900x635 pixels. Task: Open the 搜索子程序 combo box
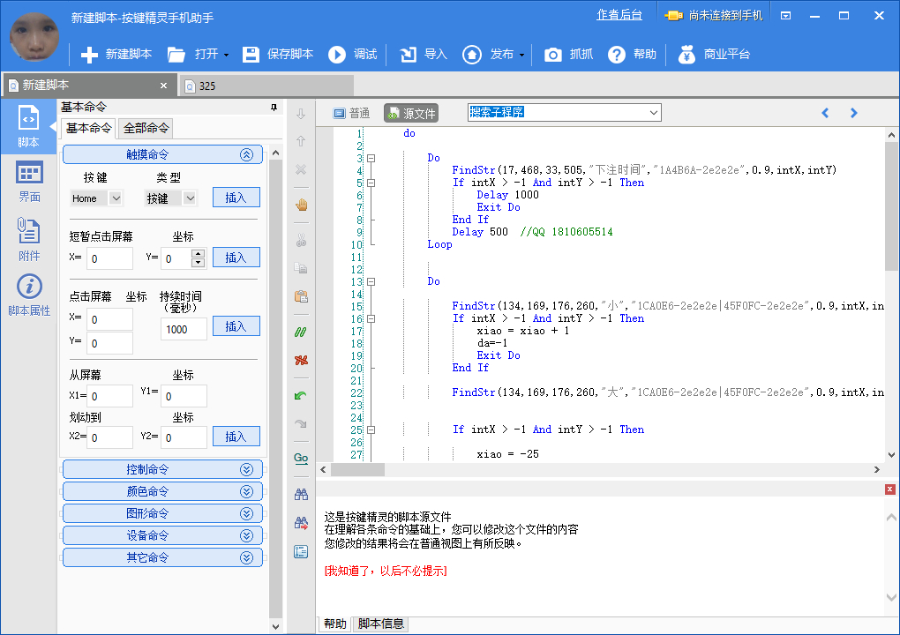tap(653, 112)
